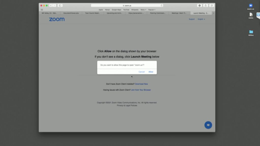Screen dimensions: 260x146
Task: Open the Yahoo! bookmark
Action: point(107,10)
